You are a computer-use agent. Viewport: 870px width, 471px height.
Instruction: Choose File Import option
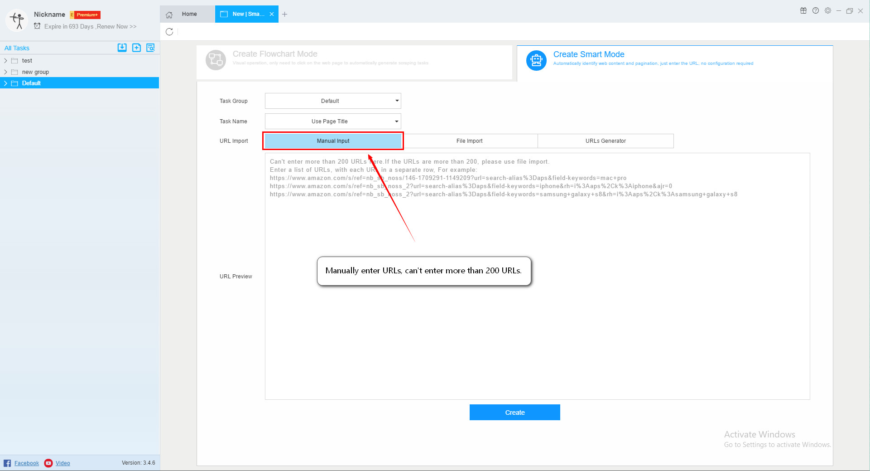(469, 141)
